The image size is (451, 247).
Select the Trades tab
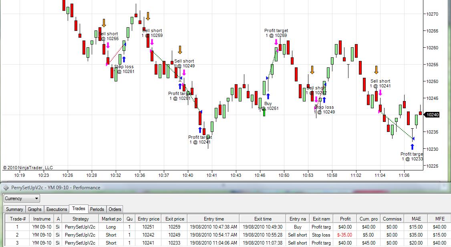(79, 209)
